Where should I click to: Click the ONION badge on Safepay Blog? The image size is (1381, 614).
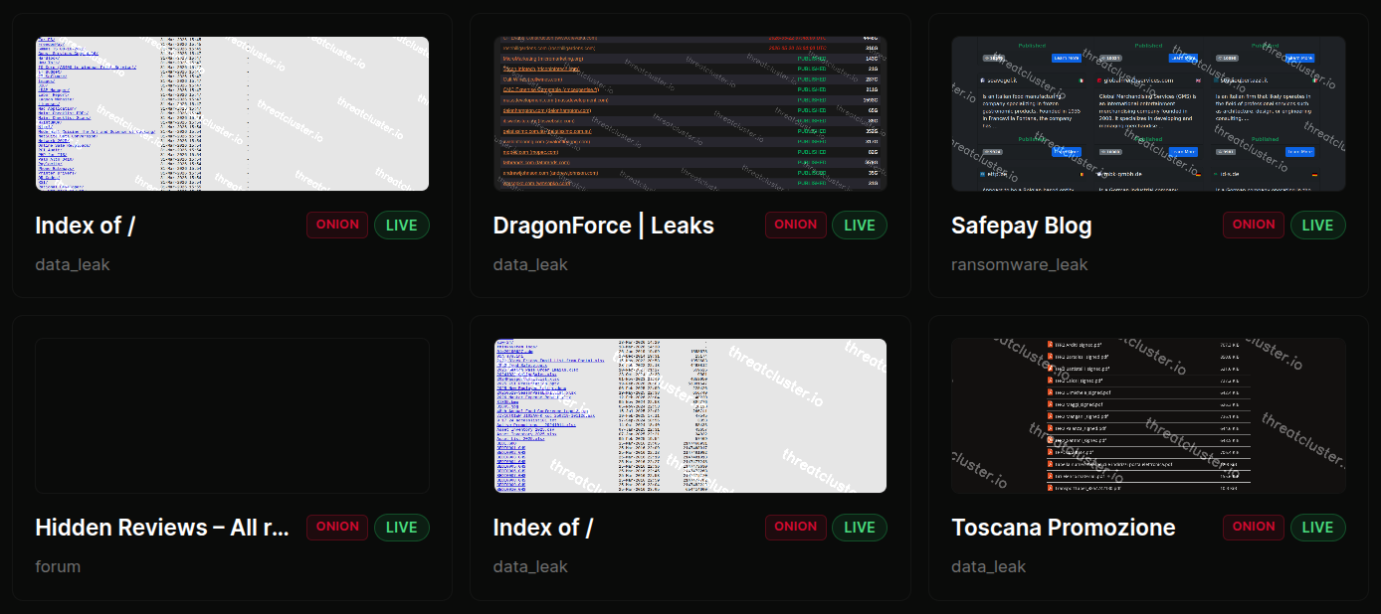[x=1254, y=225]
